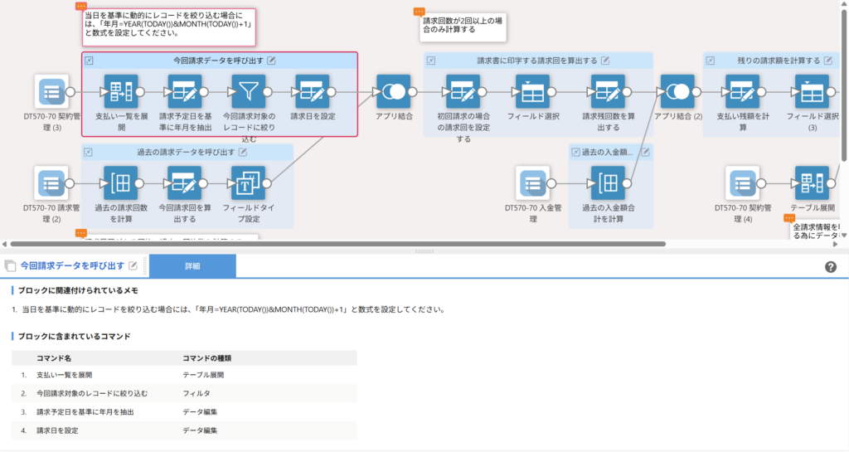849x452 pixels.
Task: Click the horizontal canvas scrollbar
Action: pyautogui.click(x=338, y=244)
